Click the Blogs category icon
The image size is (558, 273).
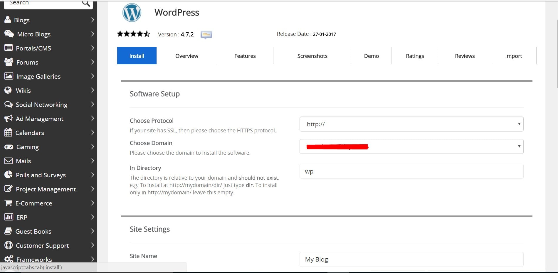[x=8, y=20]
